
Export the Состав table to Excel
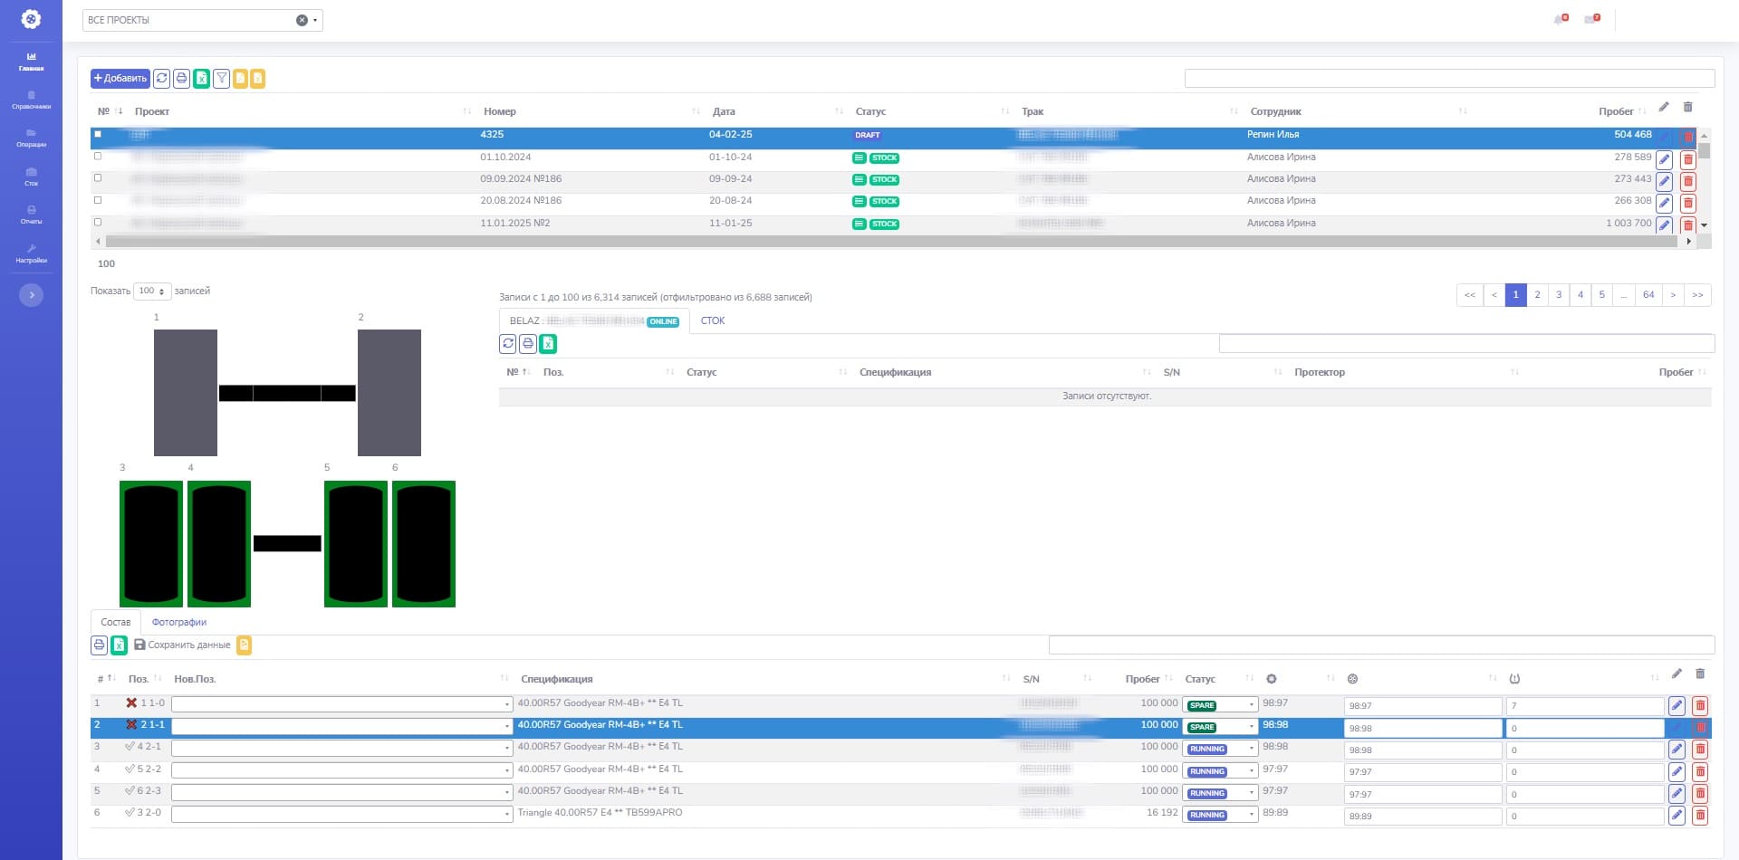coord(119,645)
